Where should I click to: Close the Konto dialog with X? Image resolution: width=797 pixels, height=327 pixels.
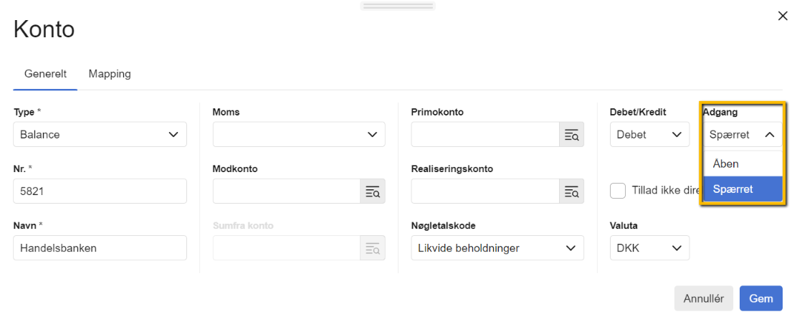tap(783, 16)
